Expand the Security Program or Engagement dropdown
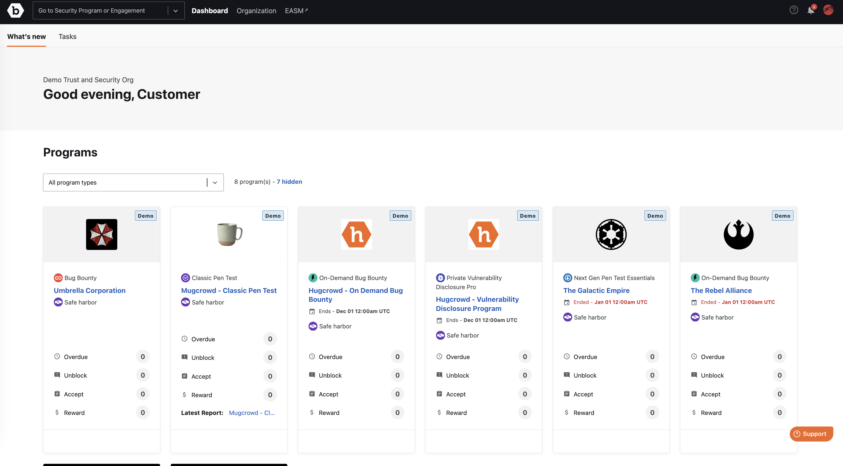The image size is (843, 466). [x=176, y=10]
